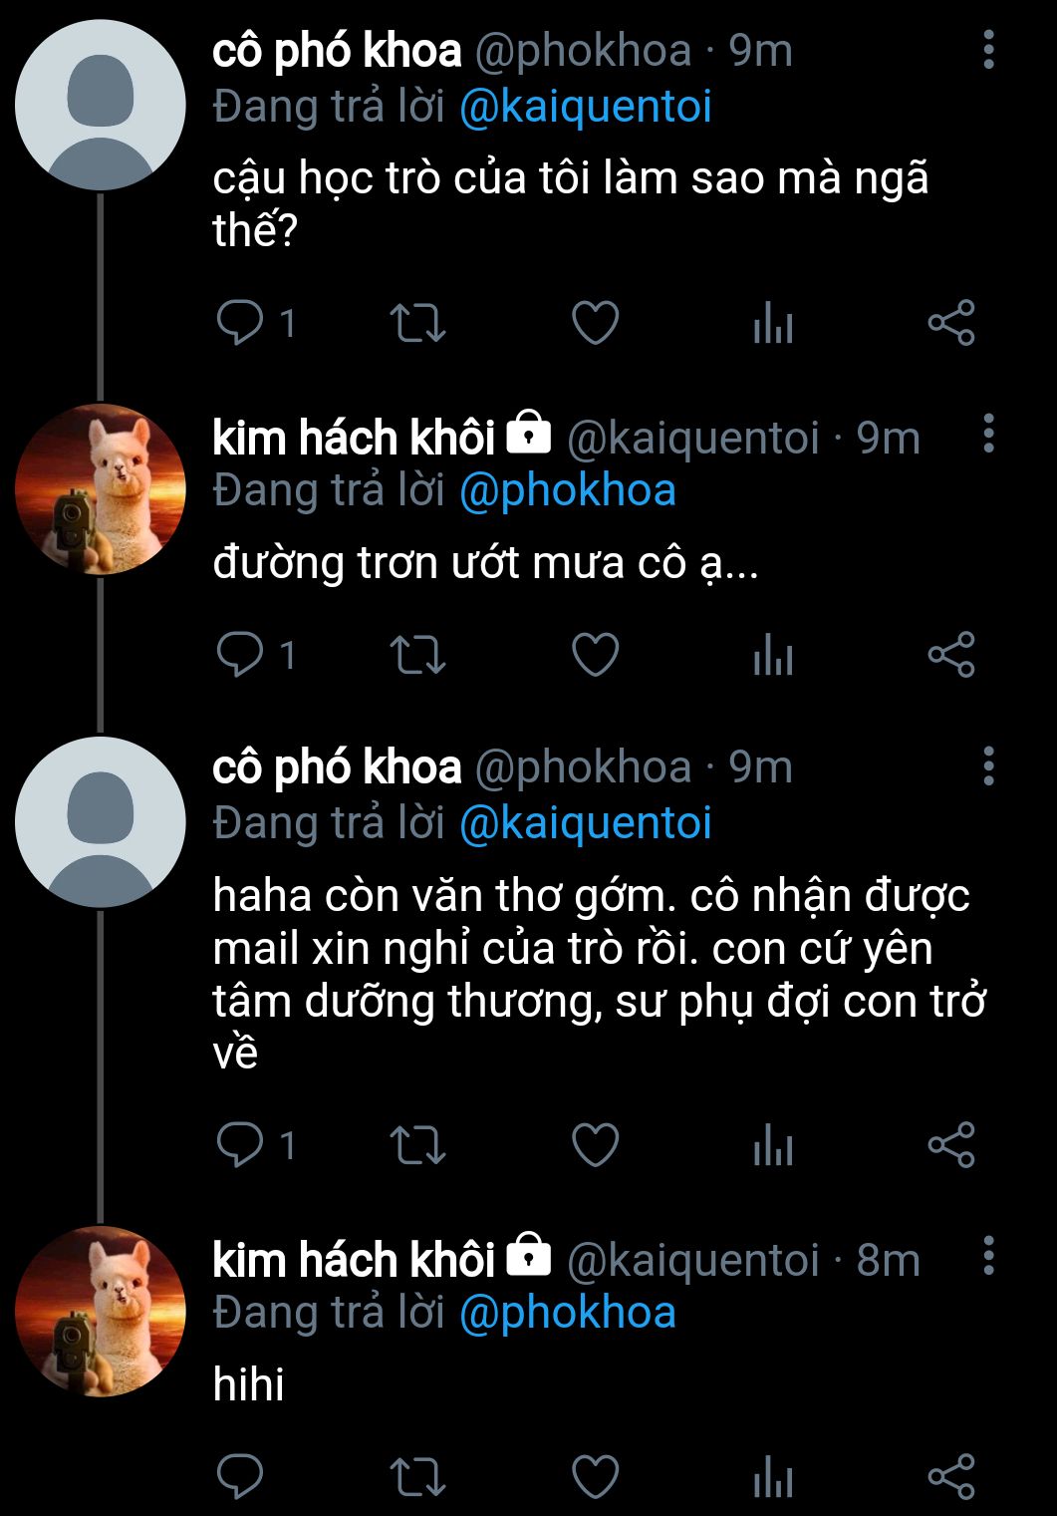The width and height of the screenshot is (1057, 1516).
Task: Share the 'đường trơn ướt mưa' tweet
Action: click(x=951, y=655)
